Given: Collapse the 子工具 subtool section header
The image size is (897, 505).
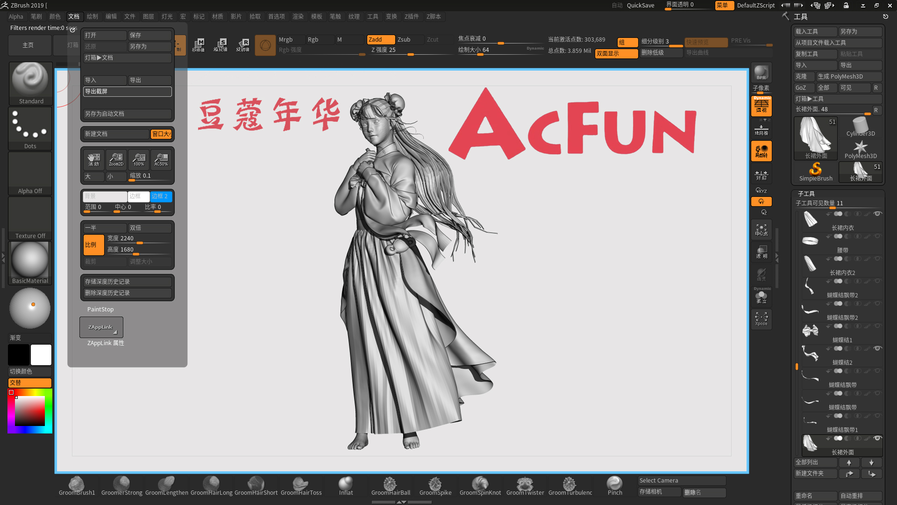Looking at the screenshot, I should coord(806,194).
